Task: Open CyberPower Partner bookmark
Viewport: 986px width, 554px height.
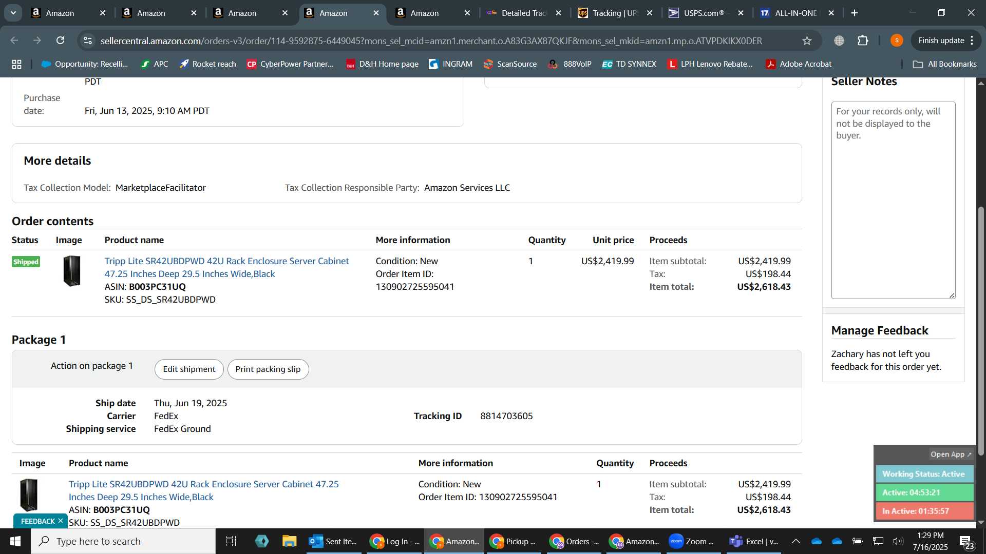Action: click(x=290, y=64)
